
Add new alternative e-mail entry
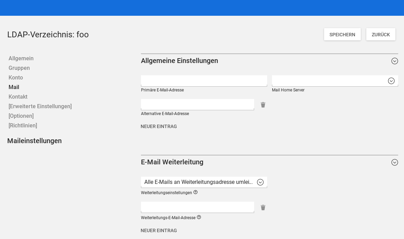159,126
